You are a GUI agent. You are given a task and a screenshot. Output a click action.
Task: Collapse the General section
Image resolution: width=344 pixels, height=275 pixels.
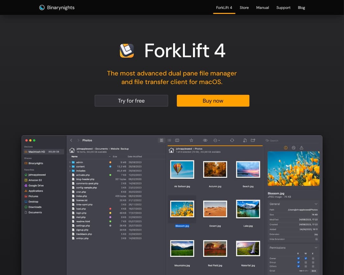pyautogui.click(x=316, y=204)
